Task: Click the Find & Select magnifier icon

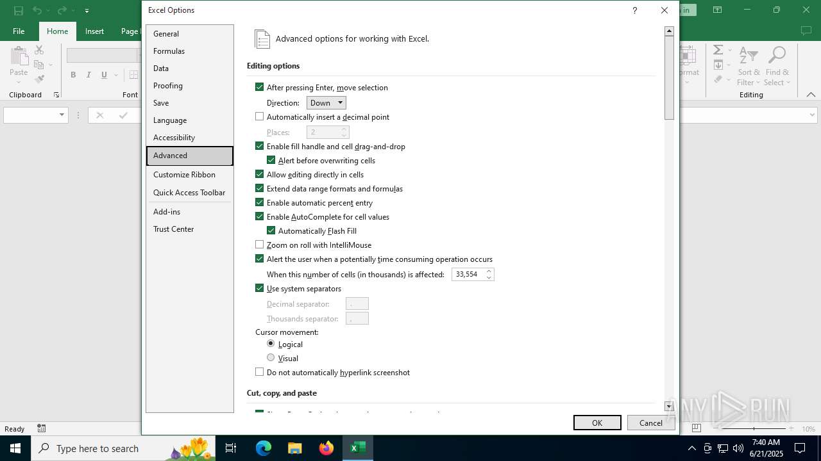Action: coord(777,55)
